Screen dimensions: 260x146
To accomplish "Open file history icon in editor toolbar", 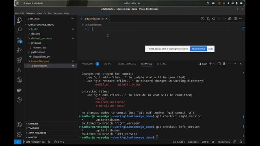I will [x=203, y=19].
